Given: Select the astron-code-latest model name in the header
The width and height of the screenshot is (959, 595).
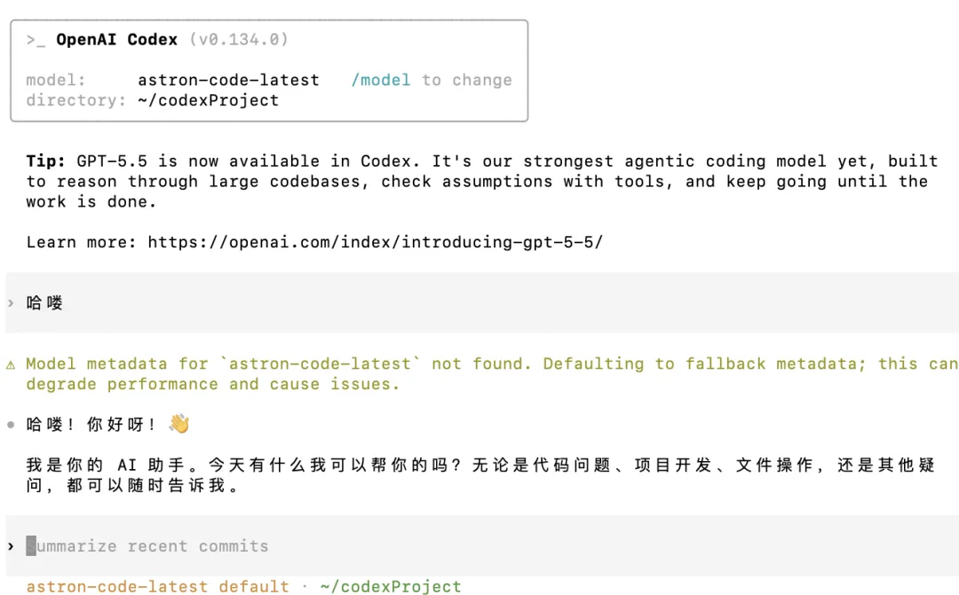Looking at the screenshot, I should pyautogui.click(x=229, y=80).
